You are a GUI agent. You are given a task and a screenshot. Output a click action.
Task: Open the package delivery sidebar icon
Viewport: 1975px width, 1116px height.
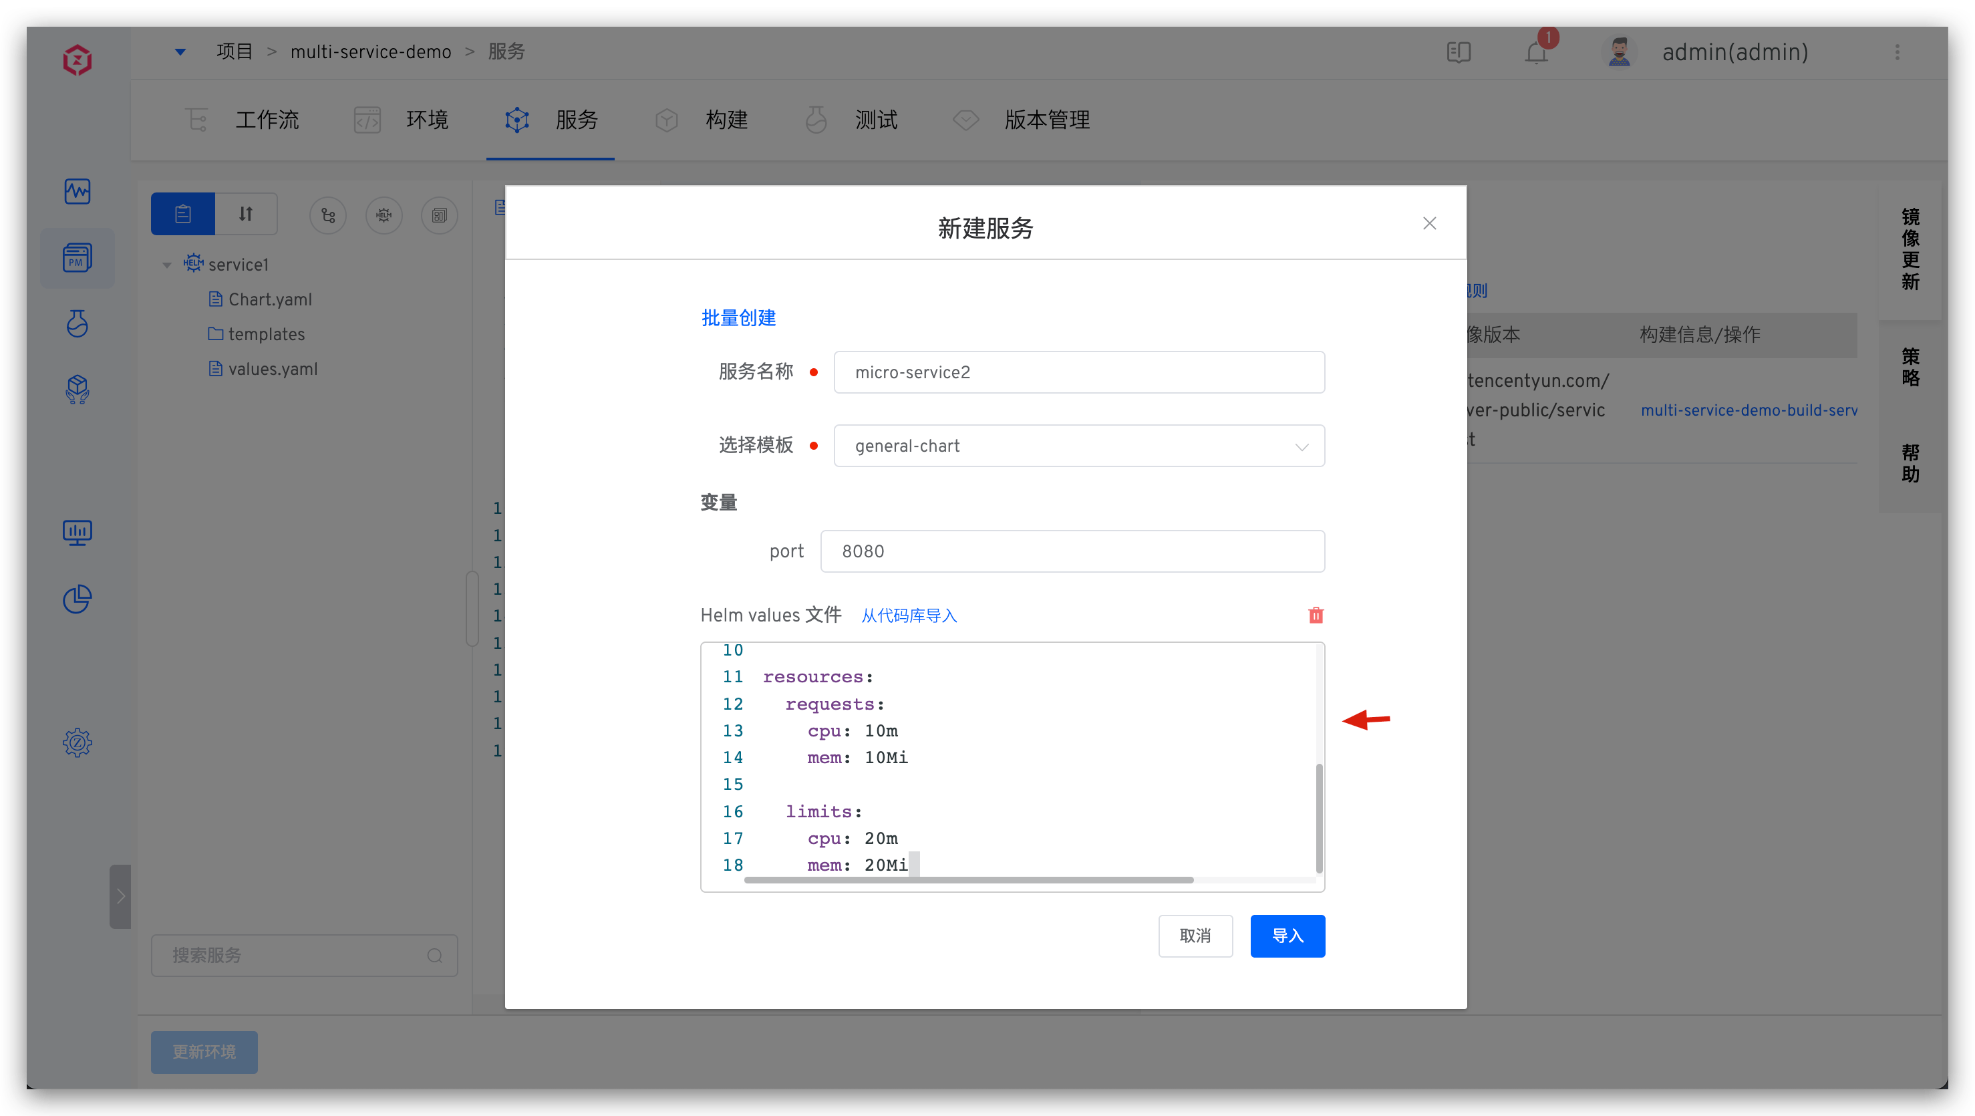click(78, 389)
